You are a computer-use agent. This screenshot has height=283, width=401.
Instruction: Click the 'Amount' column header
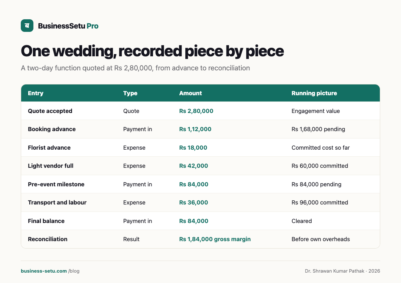point(190,93)
